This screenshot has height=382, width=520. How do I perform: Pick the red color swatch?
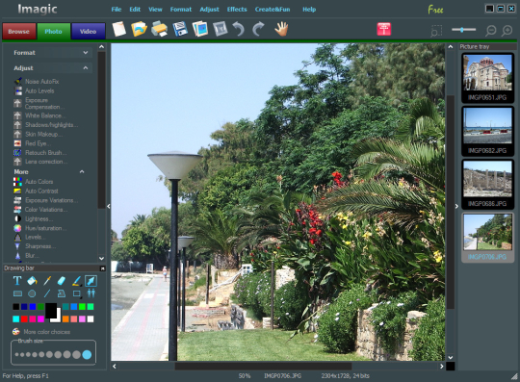[x=24, y=318]
